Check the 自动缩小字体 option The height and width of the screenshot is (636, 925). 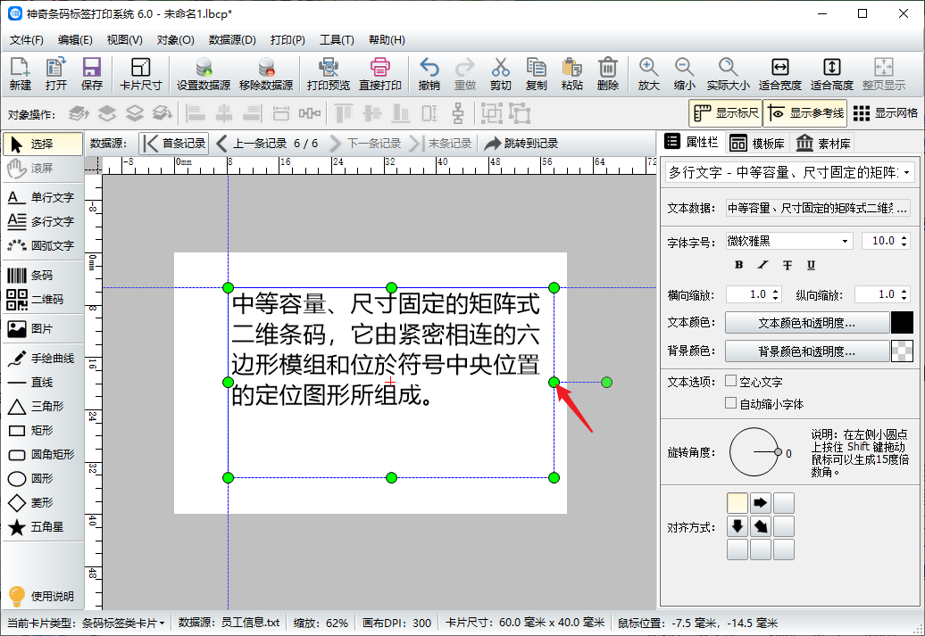tap(731, 403)
